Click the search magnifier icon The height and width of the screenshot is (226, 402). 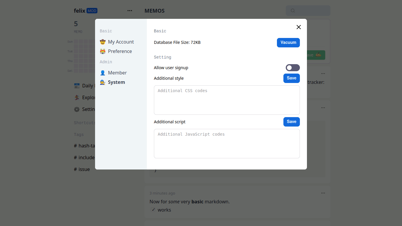pyautogui.click(x=293, y=11)
